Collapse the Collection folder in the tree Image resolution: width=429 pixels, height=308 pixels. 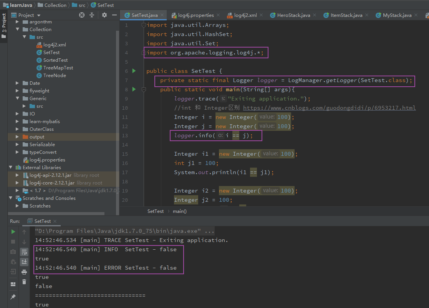(x=17, y=30)
